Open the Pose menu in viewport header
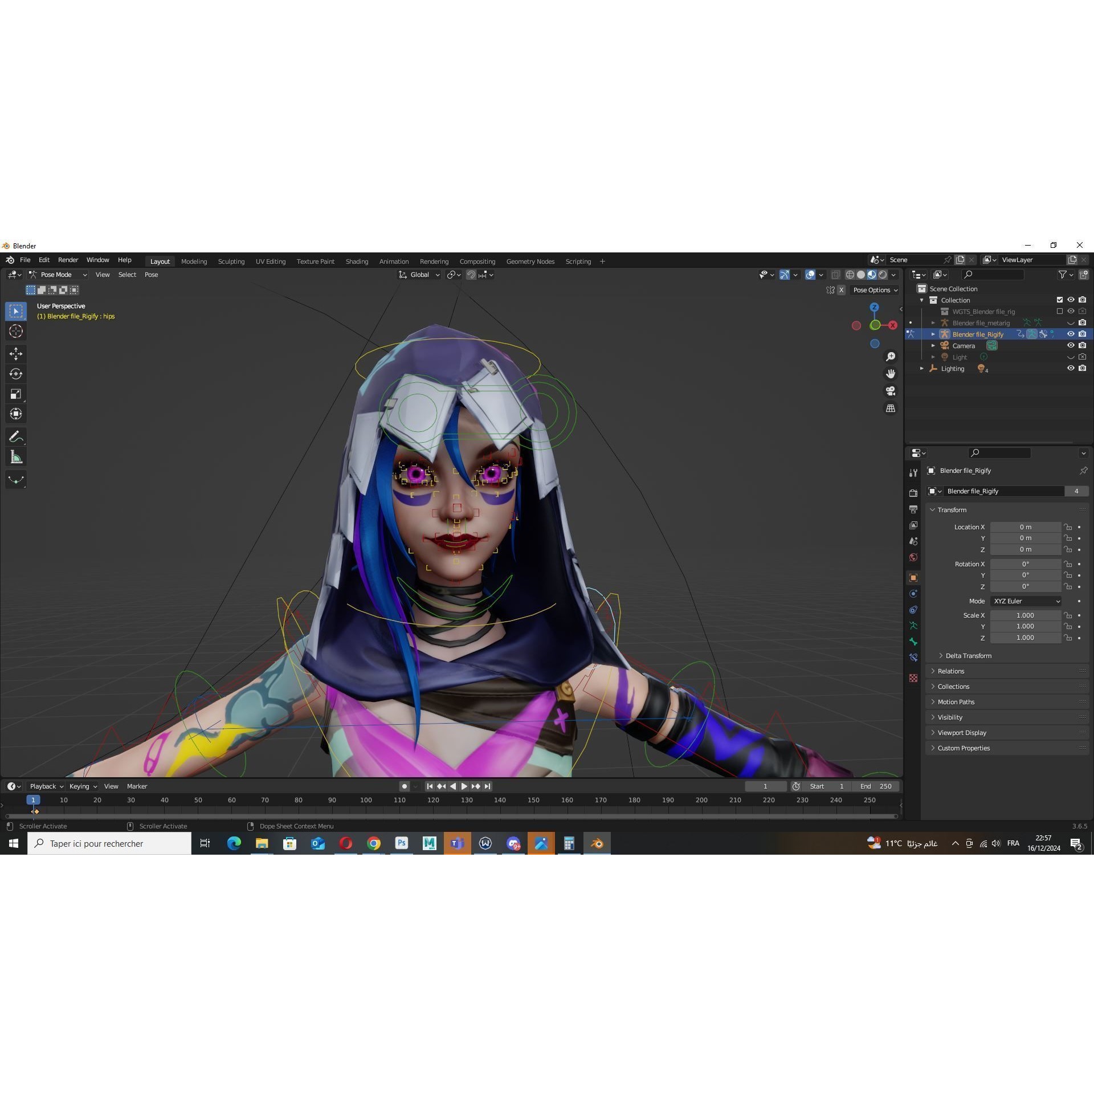This screenshot has width=1094, height=1094. click(151, 275)
